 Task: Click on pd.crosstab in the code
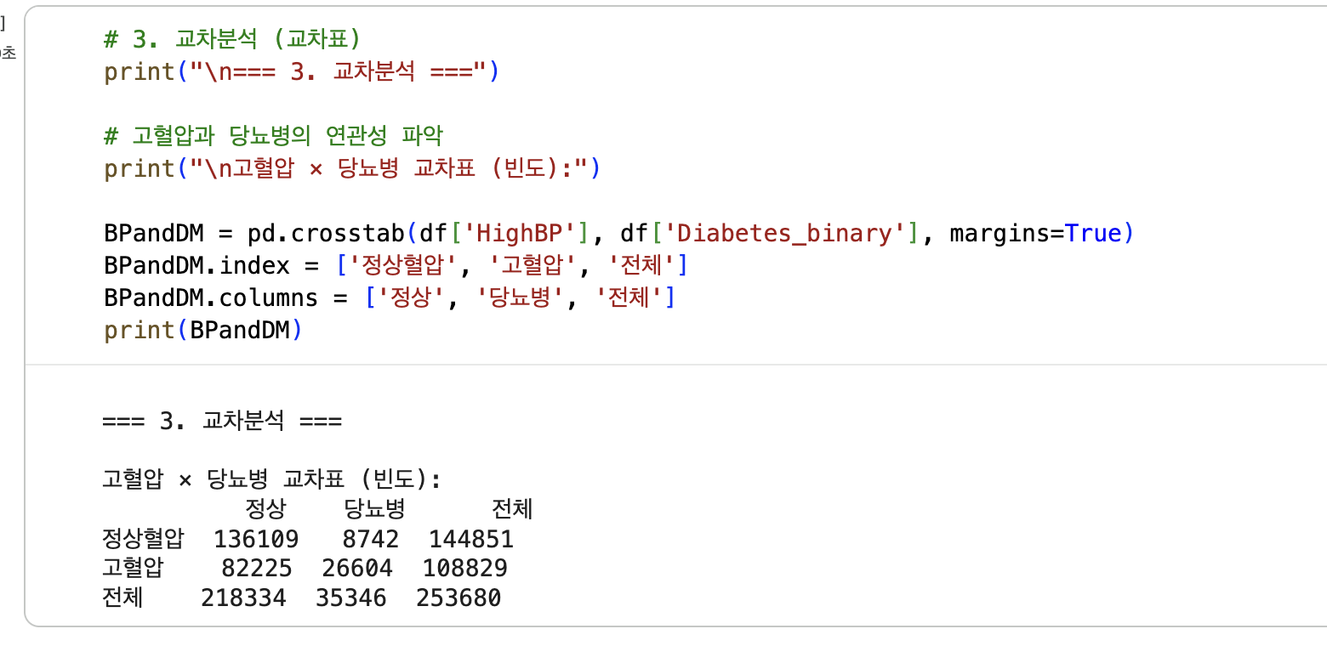coord(326,233)
